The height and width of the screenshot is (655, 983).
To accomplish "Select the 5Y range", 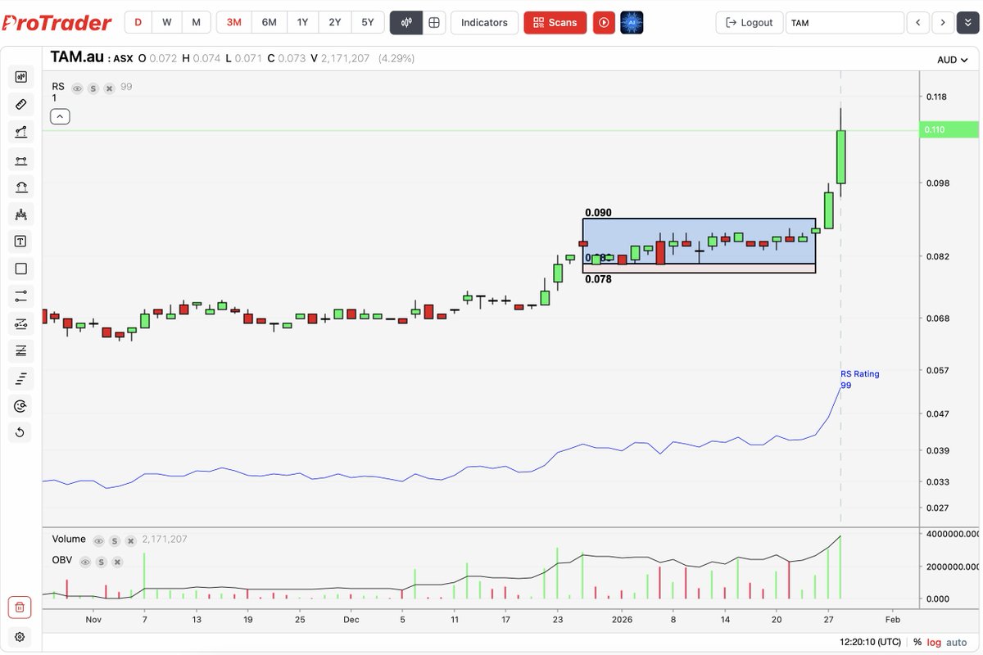I will (367, 22).
